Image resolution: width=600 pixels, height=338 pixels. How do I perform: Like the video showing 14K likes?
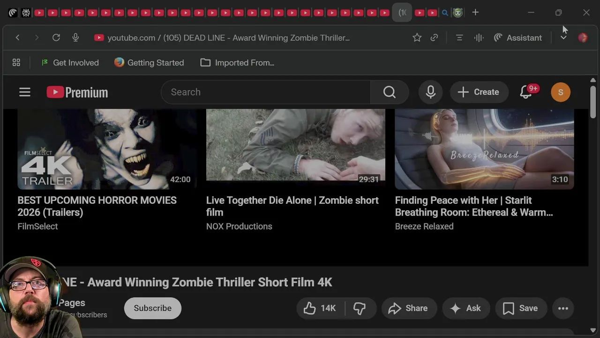pos(320,308)
